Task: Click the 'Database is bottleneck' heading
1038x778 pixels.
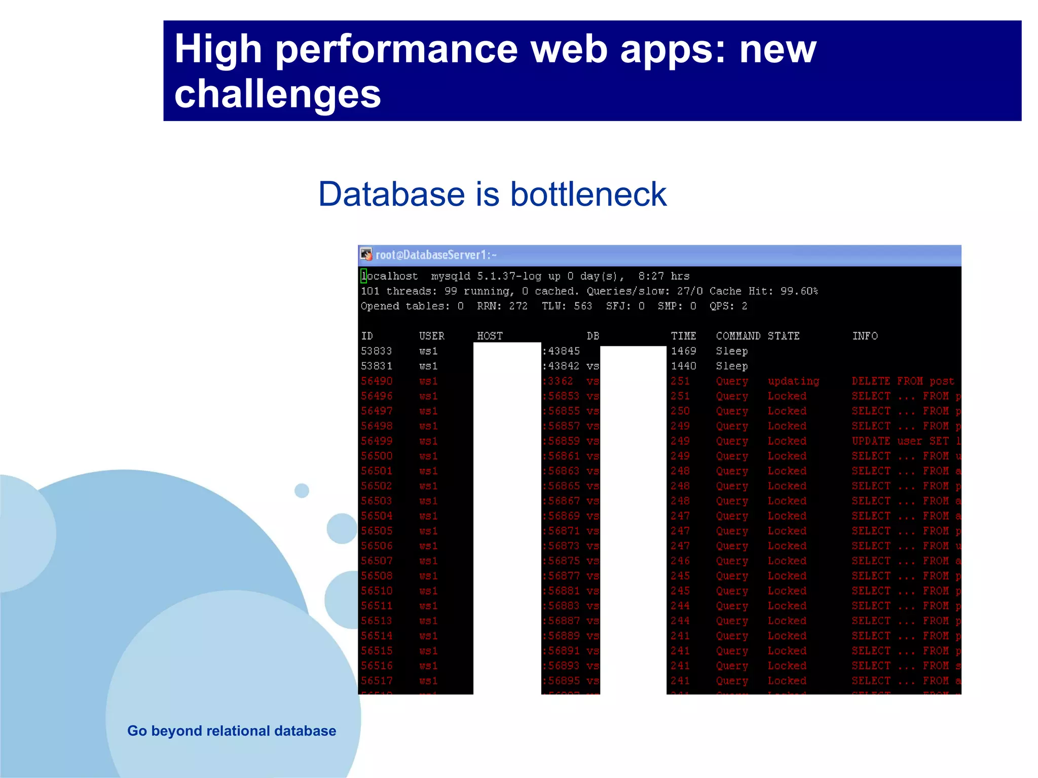Action: pyautogui.click(x=492, y=194)
